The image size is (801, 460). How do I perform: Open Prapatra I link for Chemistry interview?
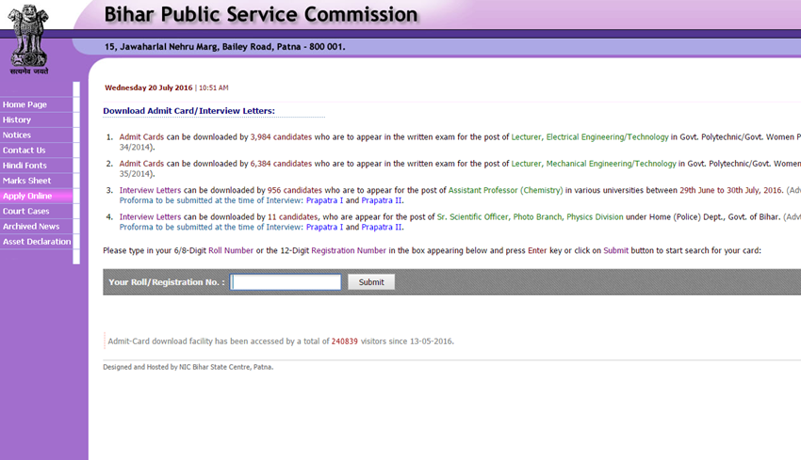coord(325,200)
